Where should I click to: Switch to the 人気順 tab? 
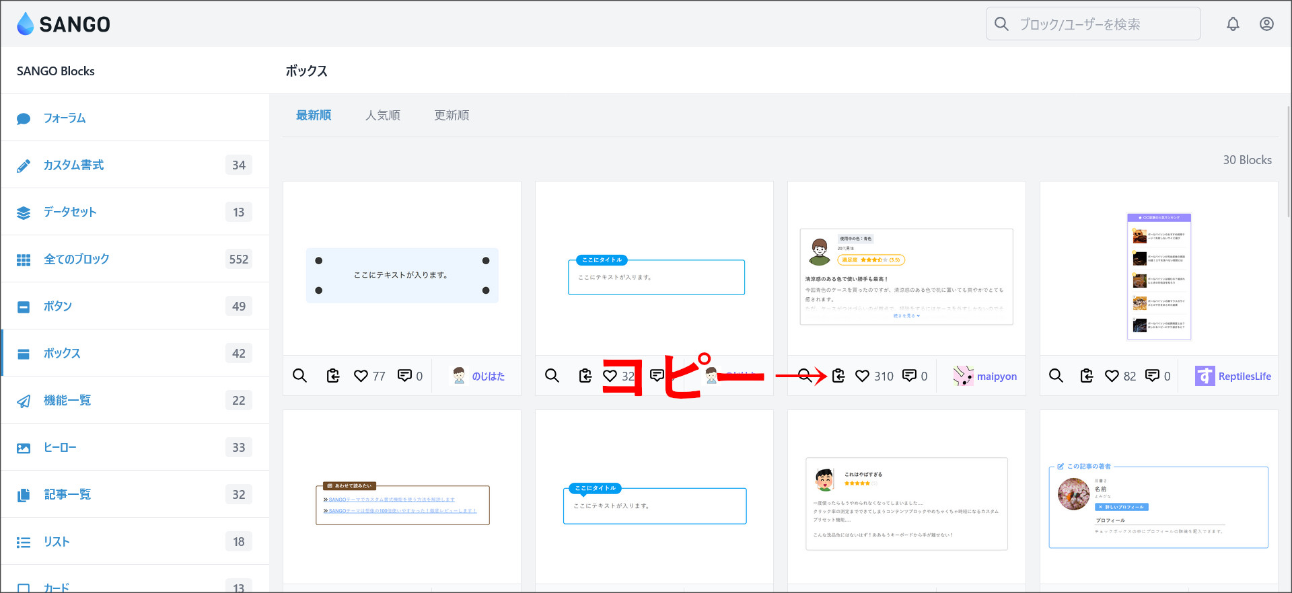click(x=382, y=116)
